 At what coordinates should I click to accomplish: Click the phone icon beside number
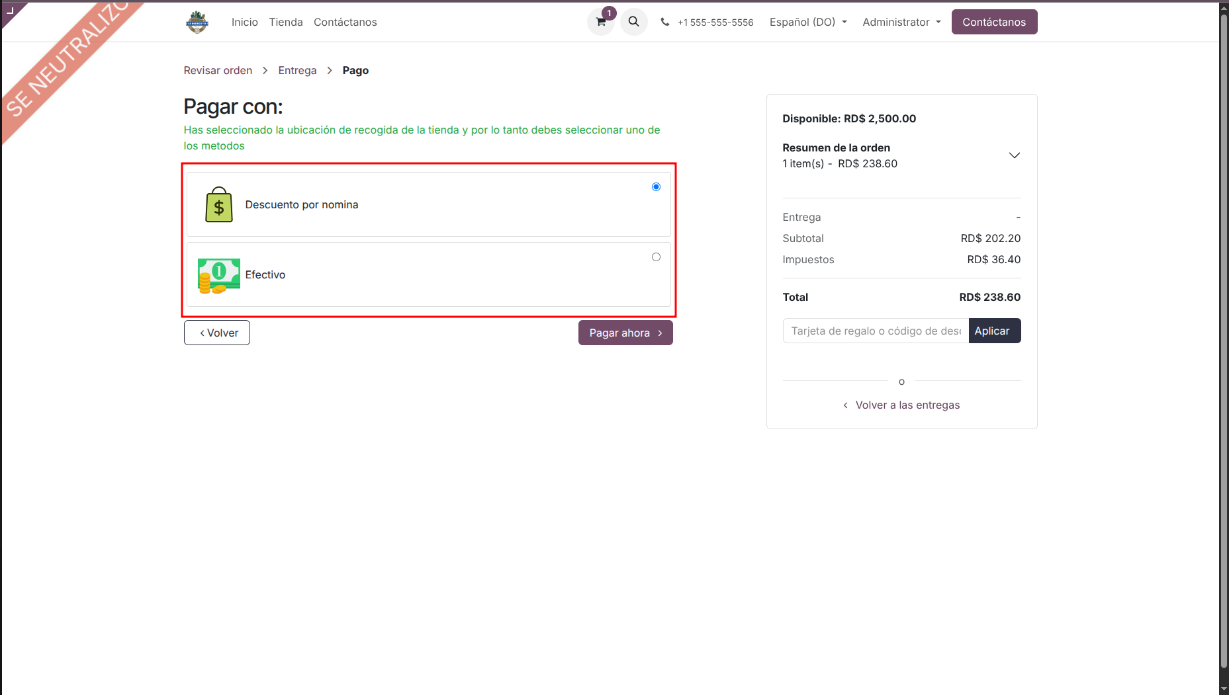pos(665,22)
